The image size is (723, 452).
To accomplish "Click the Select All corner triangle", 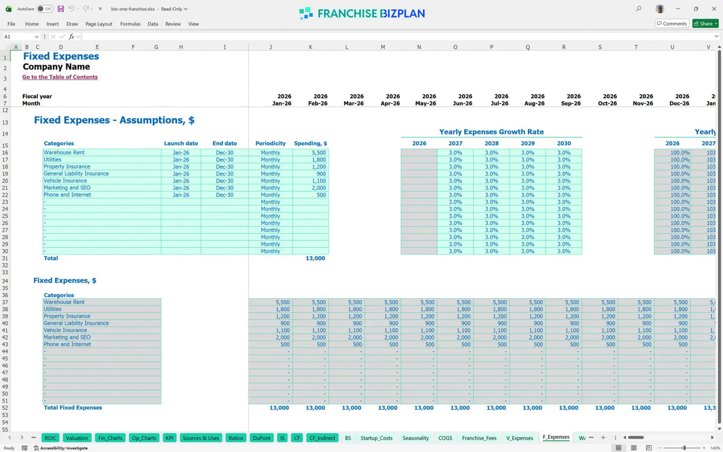I will 6,47.
